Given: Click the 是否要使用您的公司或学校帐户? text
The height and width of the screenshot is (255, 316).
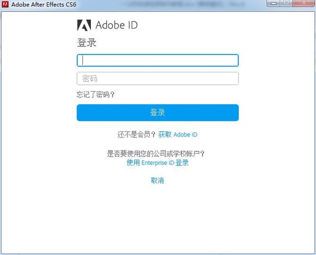Looking at the screenshot, I should [x=156, y=154].
